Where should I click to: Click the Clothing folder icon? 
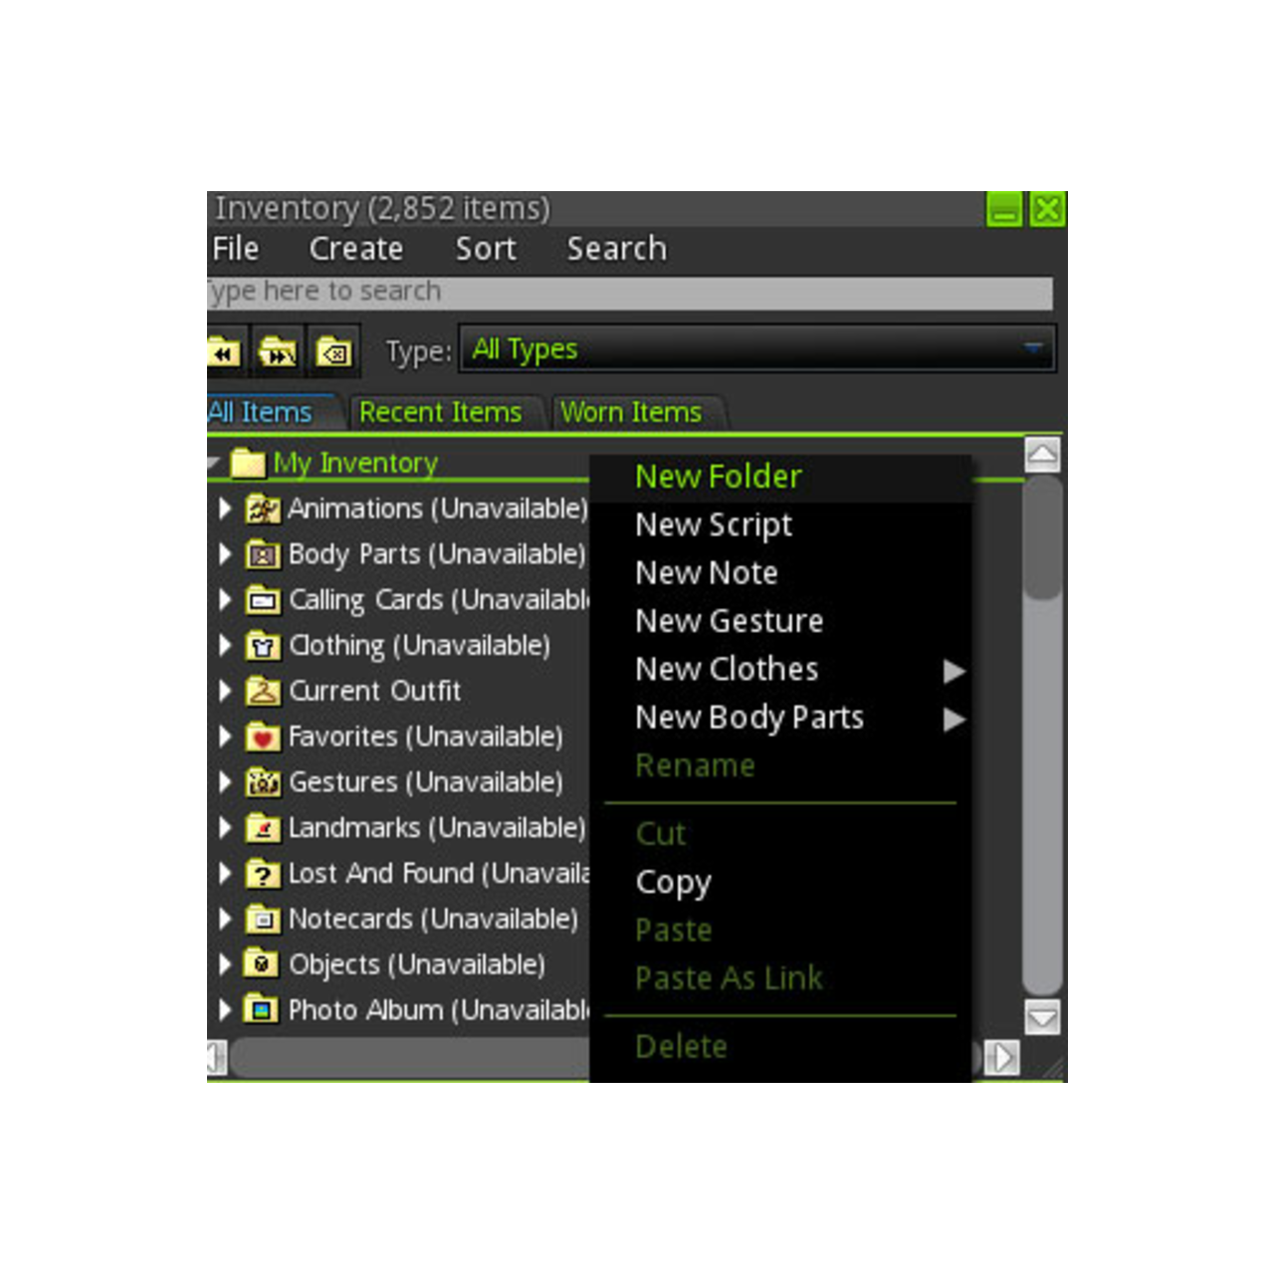point(263,645)
